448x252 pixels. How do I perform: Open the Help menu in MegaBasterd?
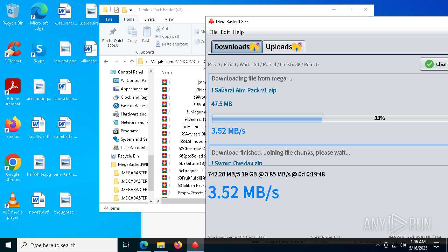coord(238,32)
